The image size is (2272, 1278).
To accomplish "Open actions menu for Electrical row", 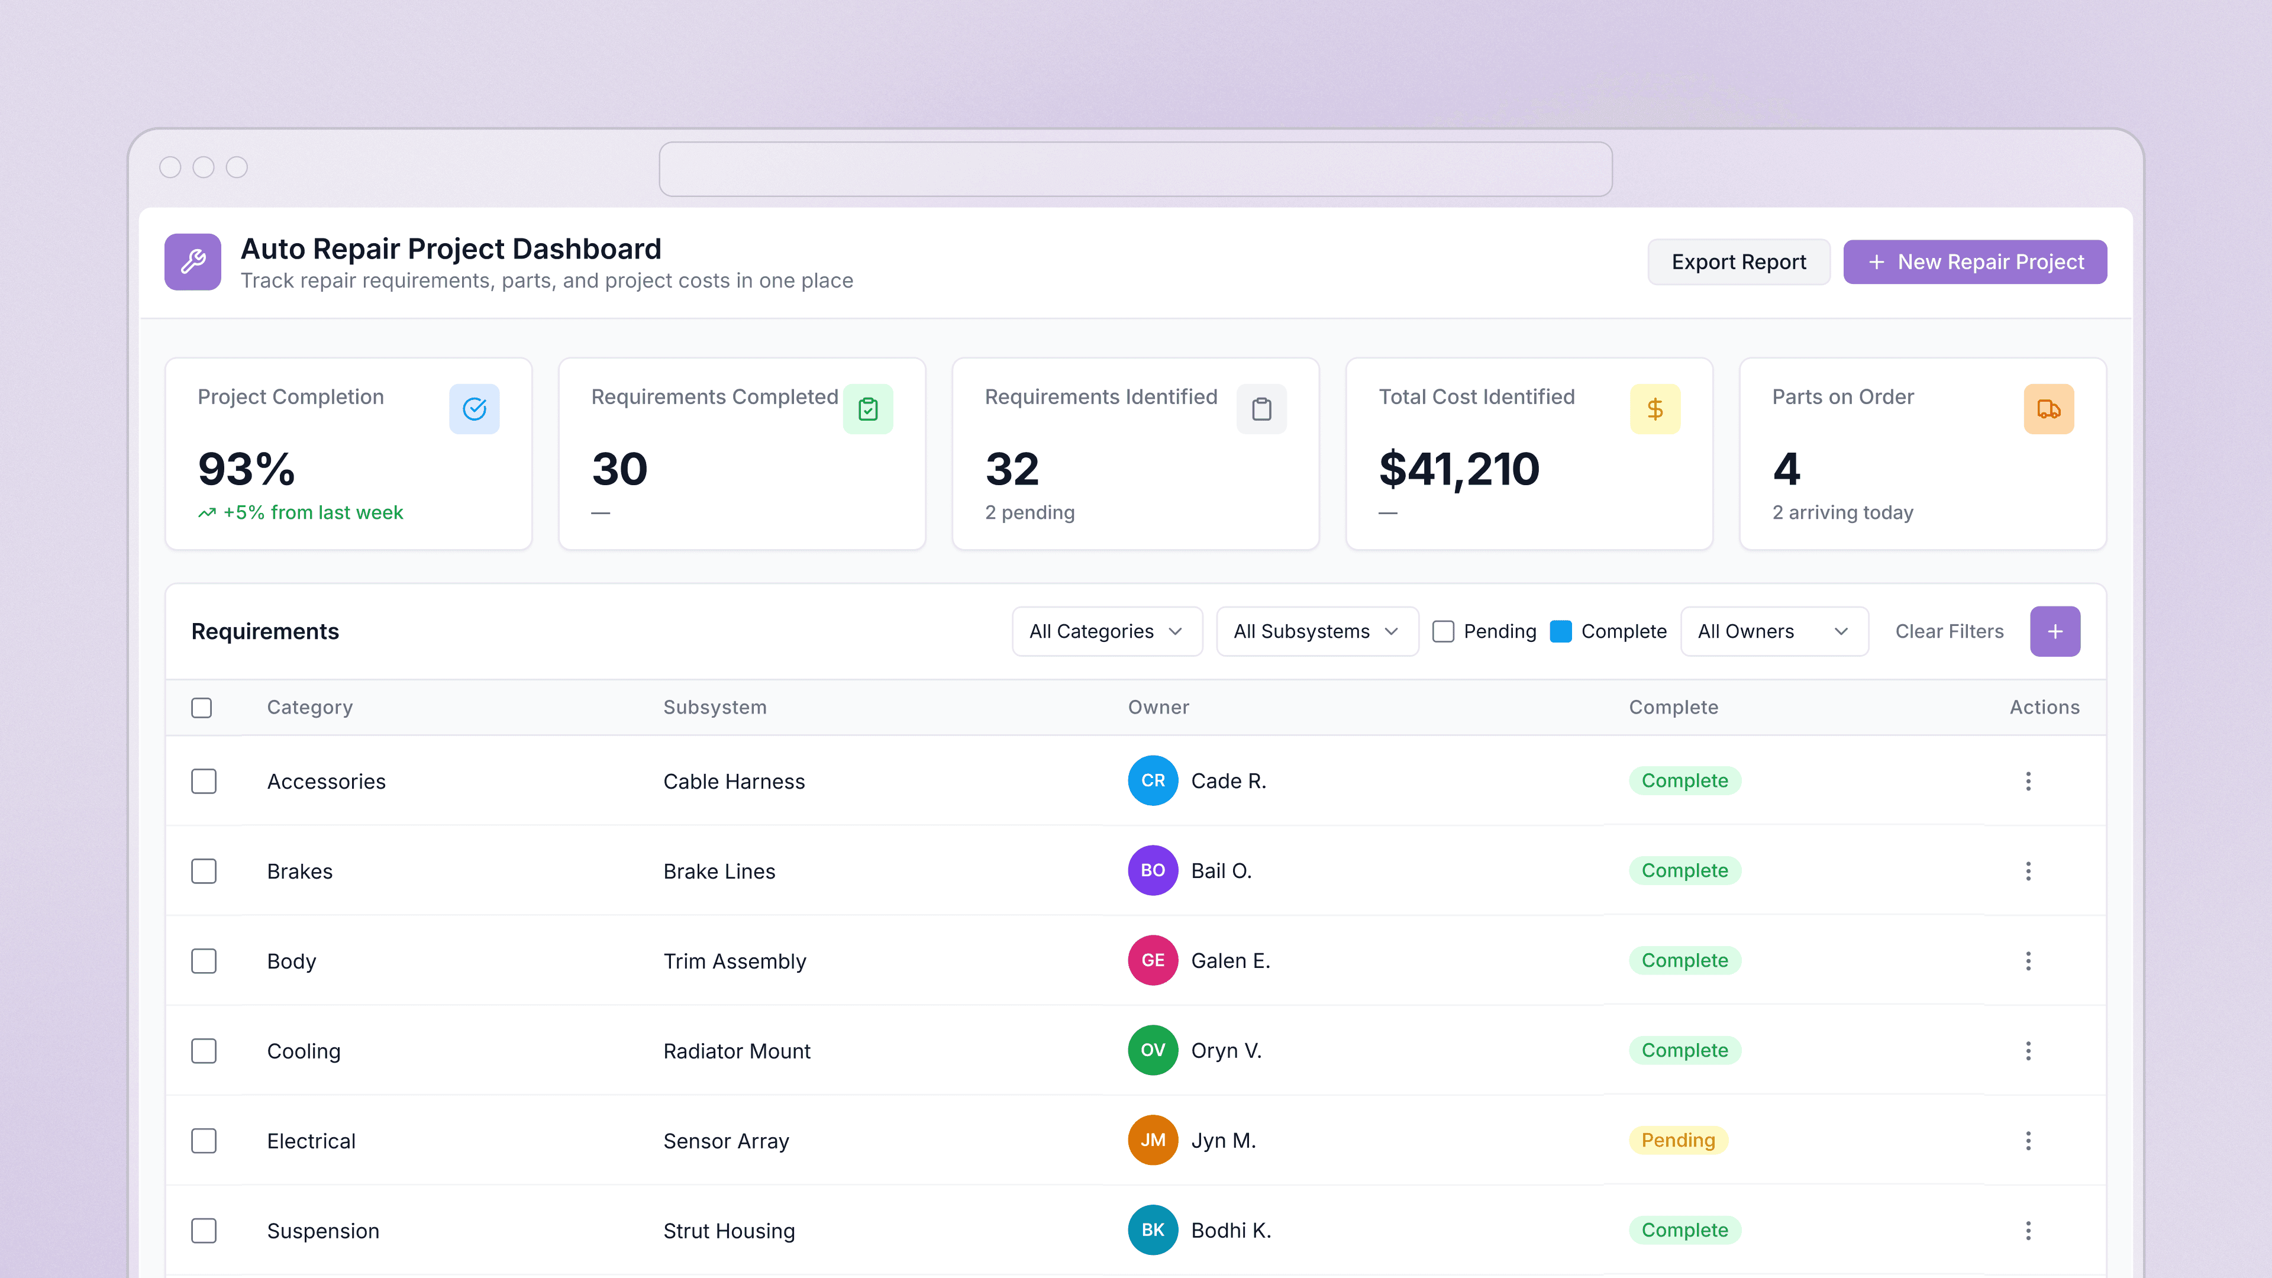I will pyautogui.click(x=2029, y=1141).
